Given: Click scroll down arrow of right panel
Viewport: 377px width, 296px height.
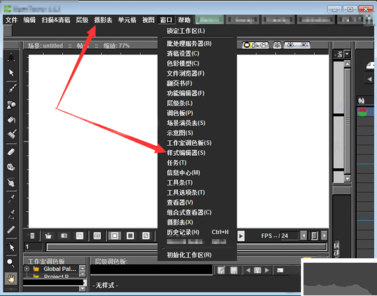Looking at the screenshot, I should point(347,178).
